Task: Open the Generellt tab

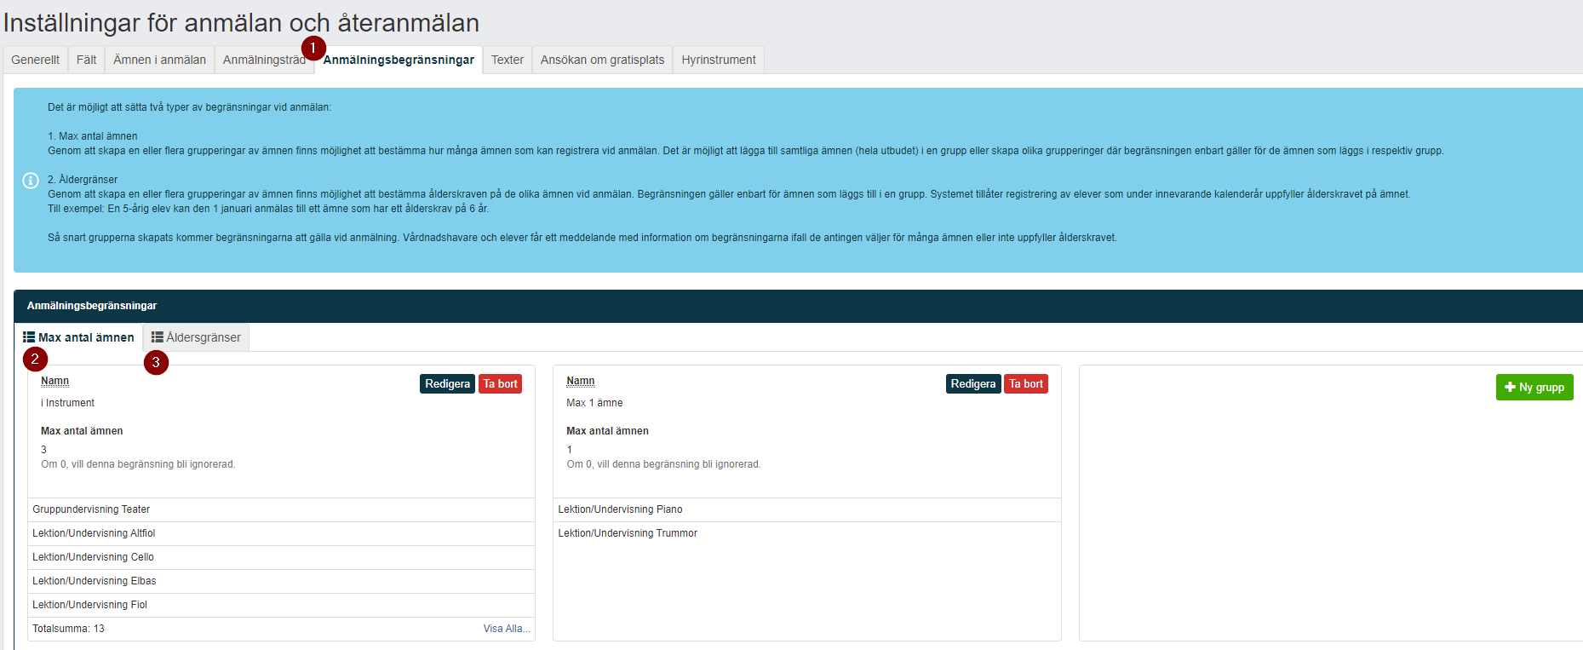Action: 36,60
